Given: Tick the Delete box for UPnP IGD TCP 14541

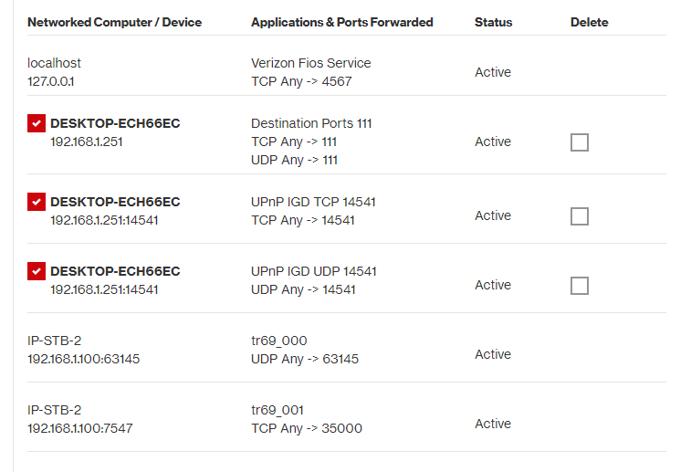Looking at the screenshot, I should (579, 216).
